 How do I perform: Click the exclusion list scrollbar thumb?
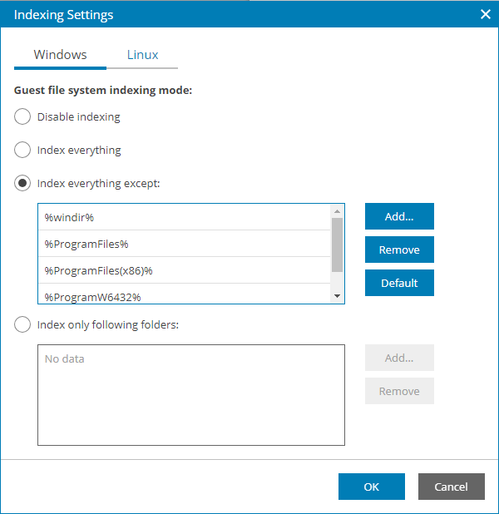[x=337, y=245]
